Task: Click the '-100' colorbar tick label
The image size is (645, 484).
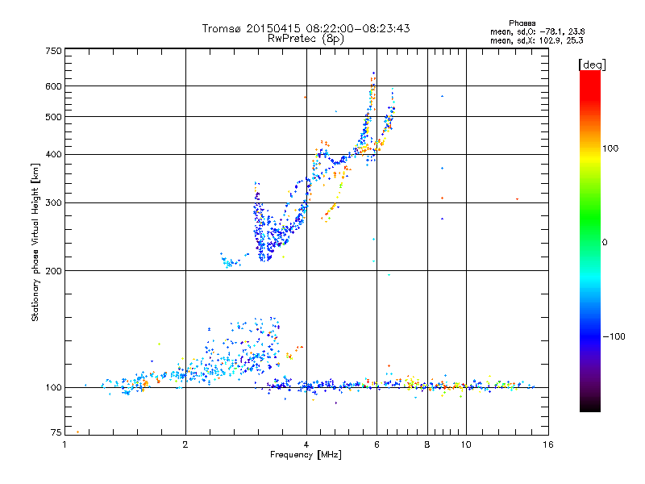Action: click(x=614, y=336)
